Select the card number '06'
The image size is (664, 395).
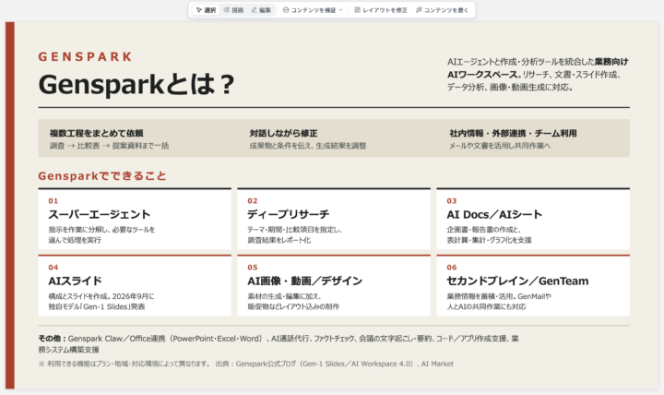coord(451,268)
